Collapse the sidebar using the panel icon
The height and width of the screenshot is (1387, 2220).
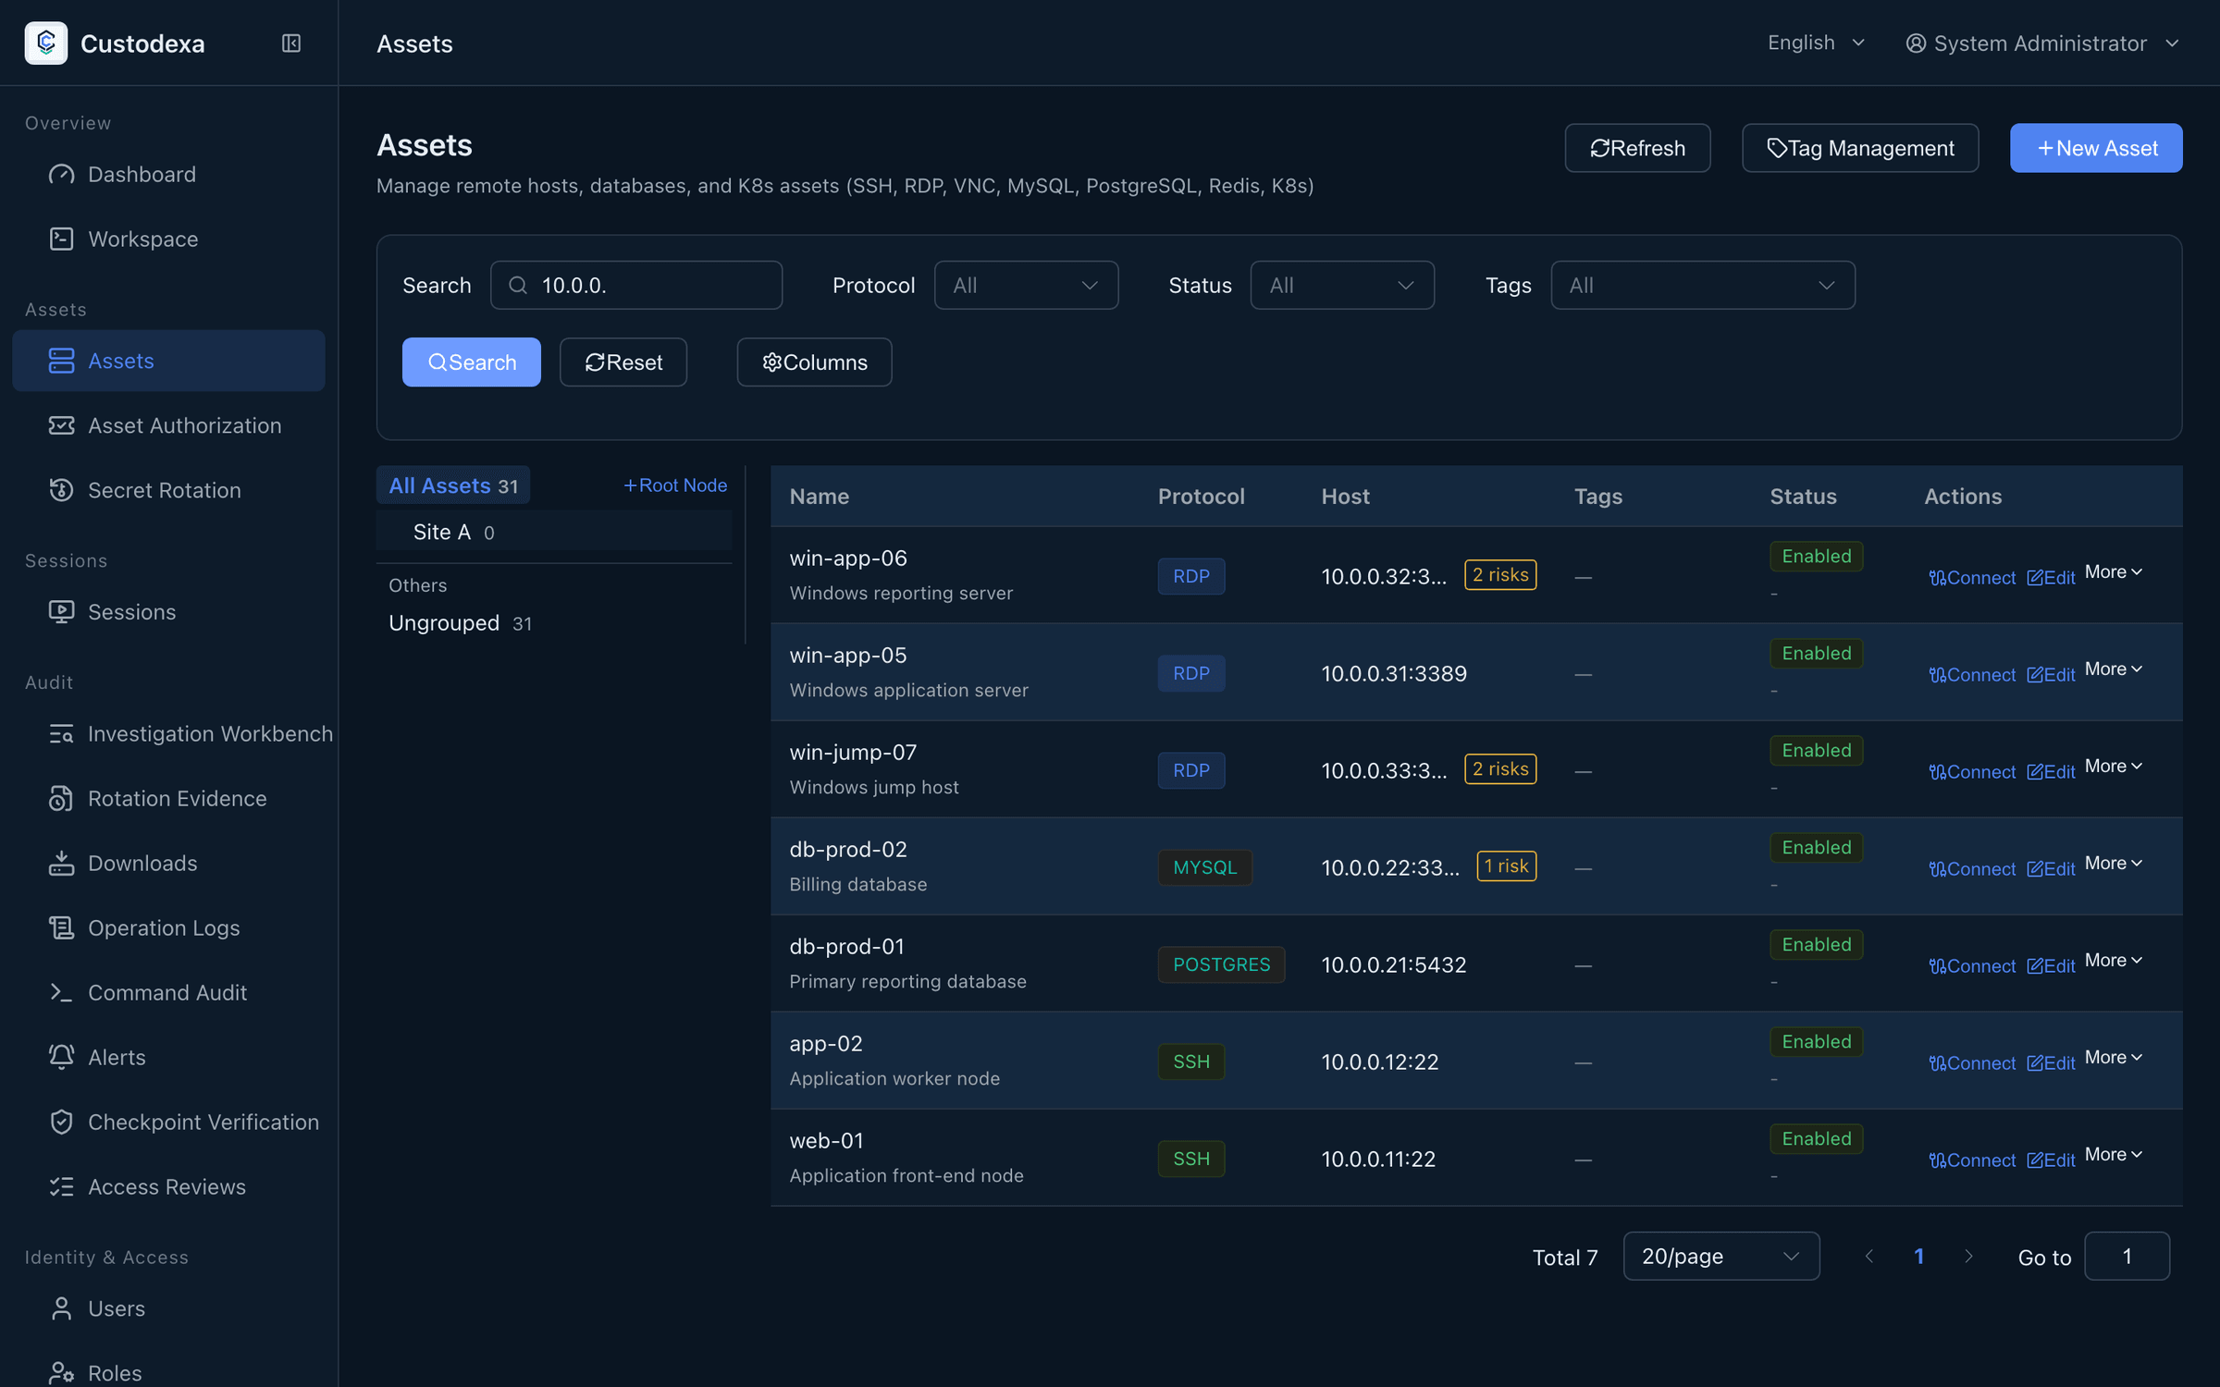(291, 43)
